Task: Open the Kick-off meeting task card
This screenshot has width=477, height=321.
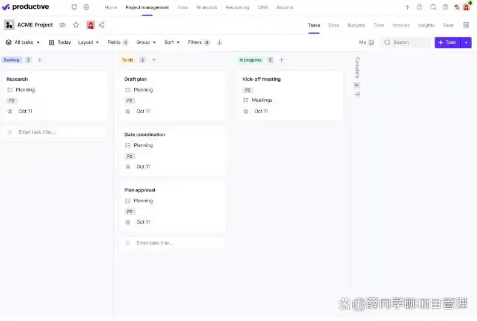Action: pyautogui.click(x=290, y=96)
